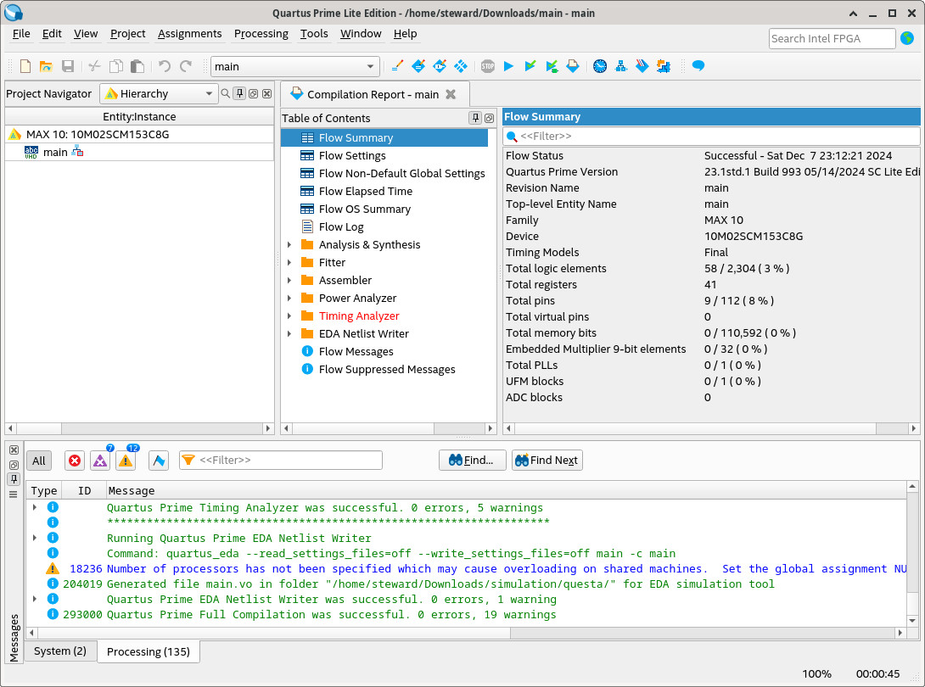Image resolution: width=925 pixels, height=687 pixels.
Task: Open the Flow Log entry
Action: click(x=341, y=227)
